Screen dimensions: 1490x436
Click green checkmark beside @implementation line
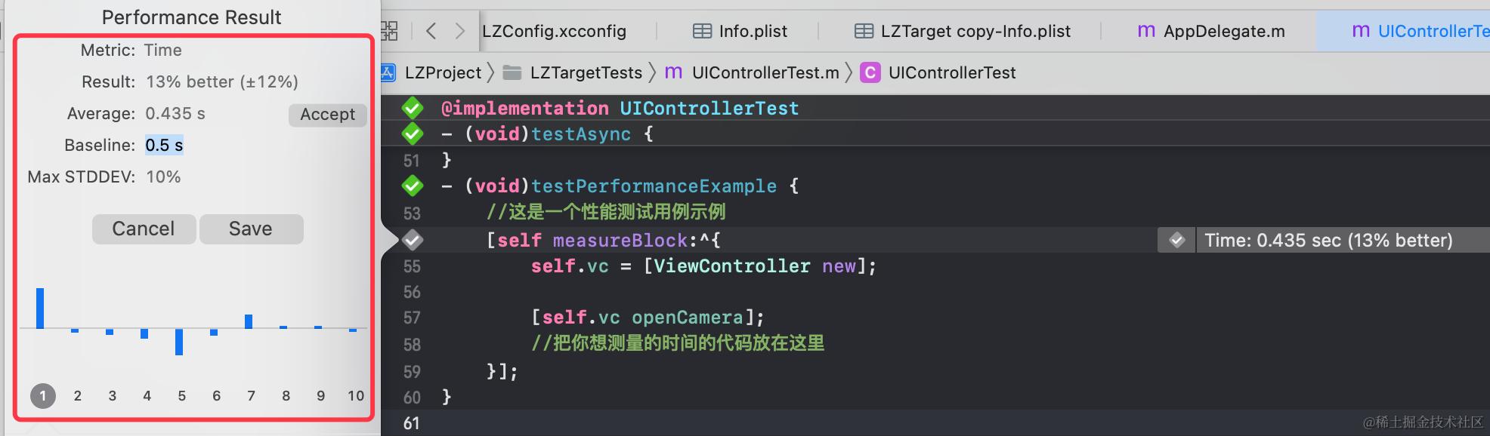coord(413,108)
